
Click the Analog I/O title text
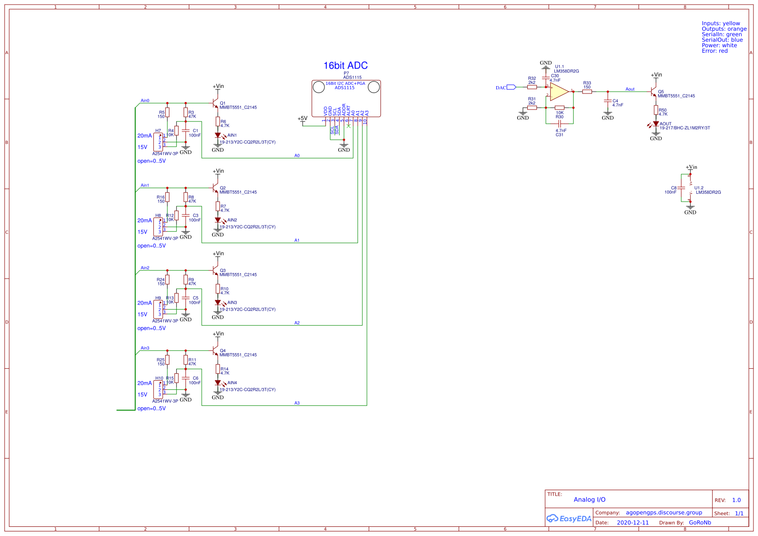point(589,499)
